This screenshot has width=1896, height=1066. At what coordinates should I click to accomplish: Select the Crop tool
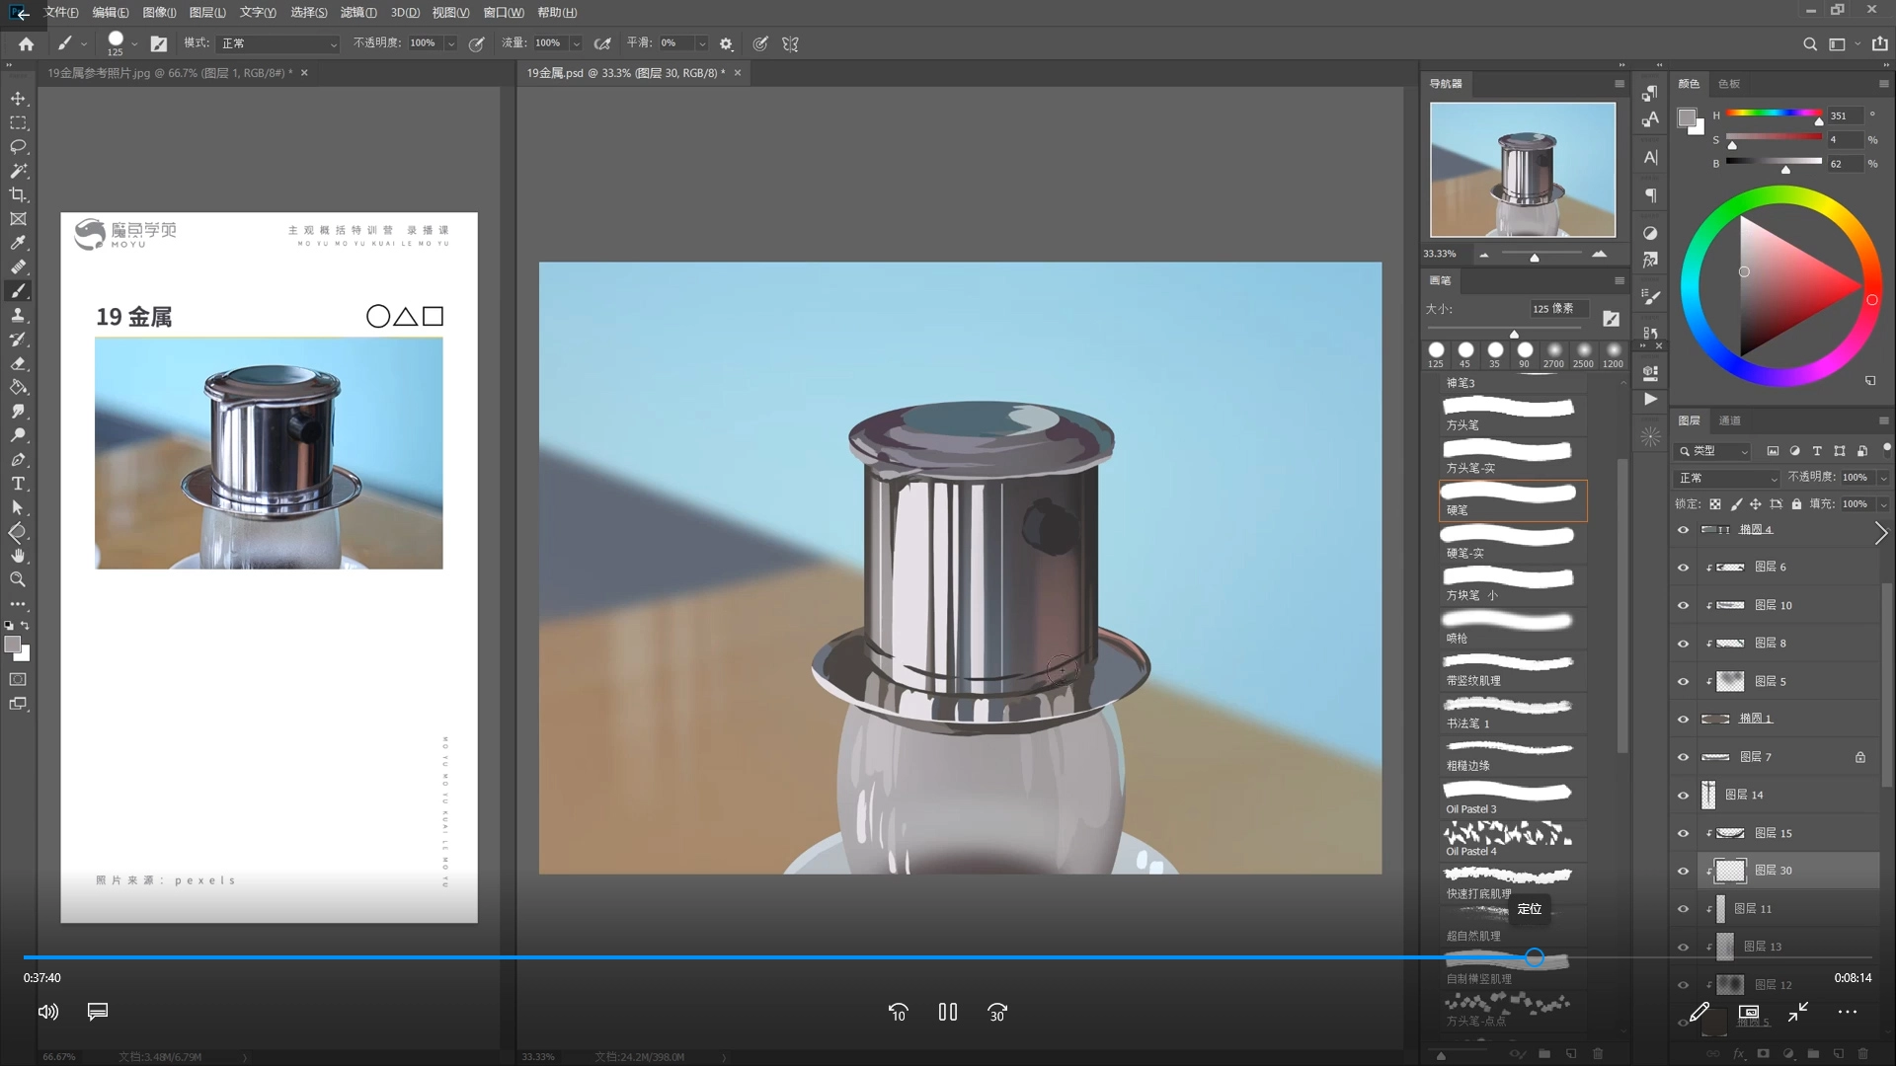tap(18, 195)
